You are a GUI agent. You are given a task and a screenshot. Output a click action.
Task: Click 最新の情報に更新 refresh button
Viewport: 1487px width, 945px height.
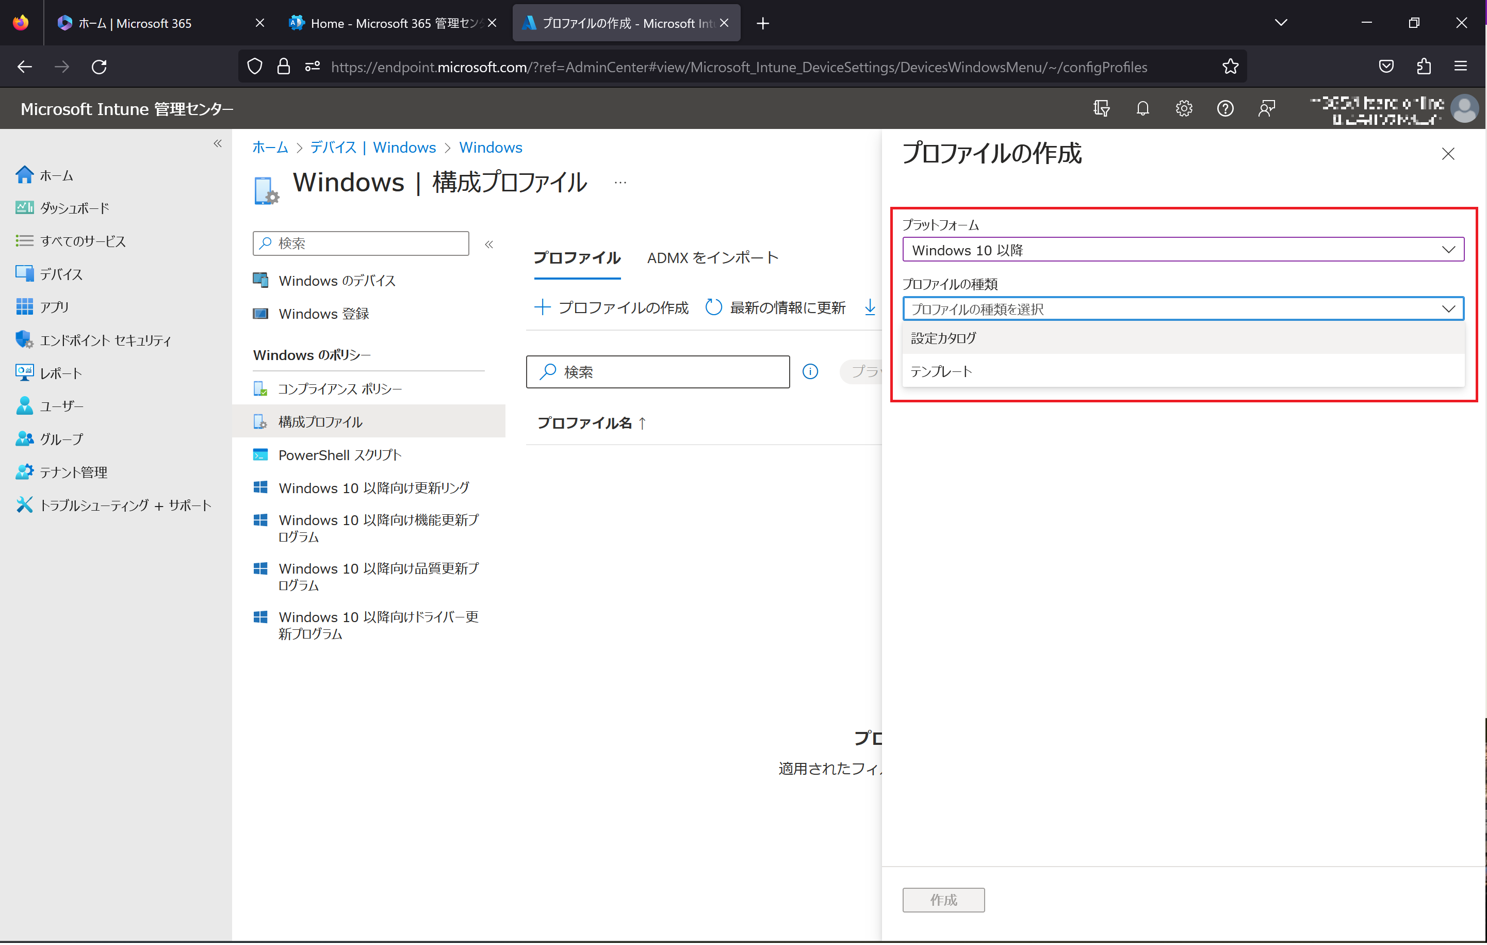pyautogui.click(x=776, y=307)
